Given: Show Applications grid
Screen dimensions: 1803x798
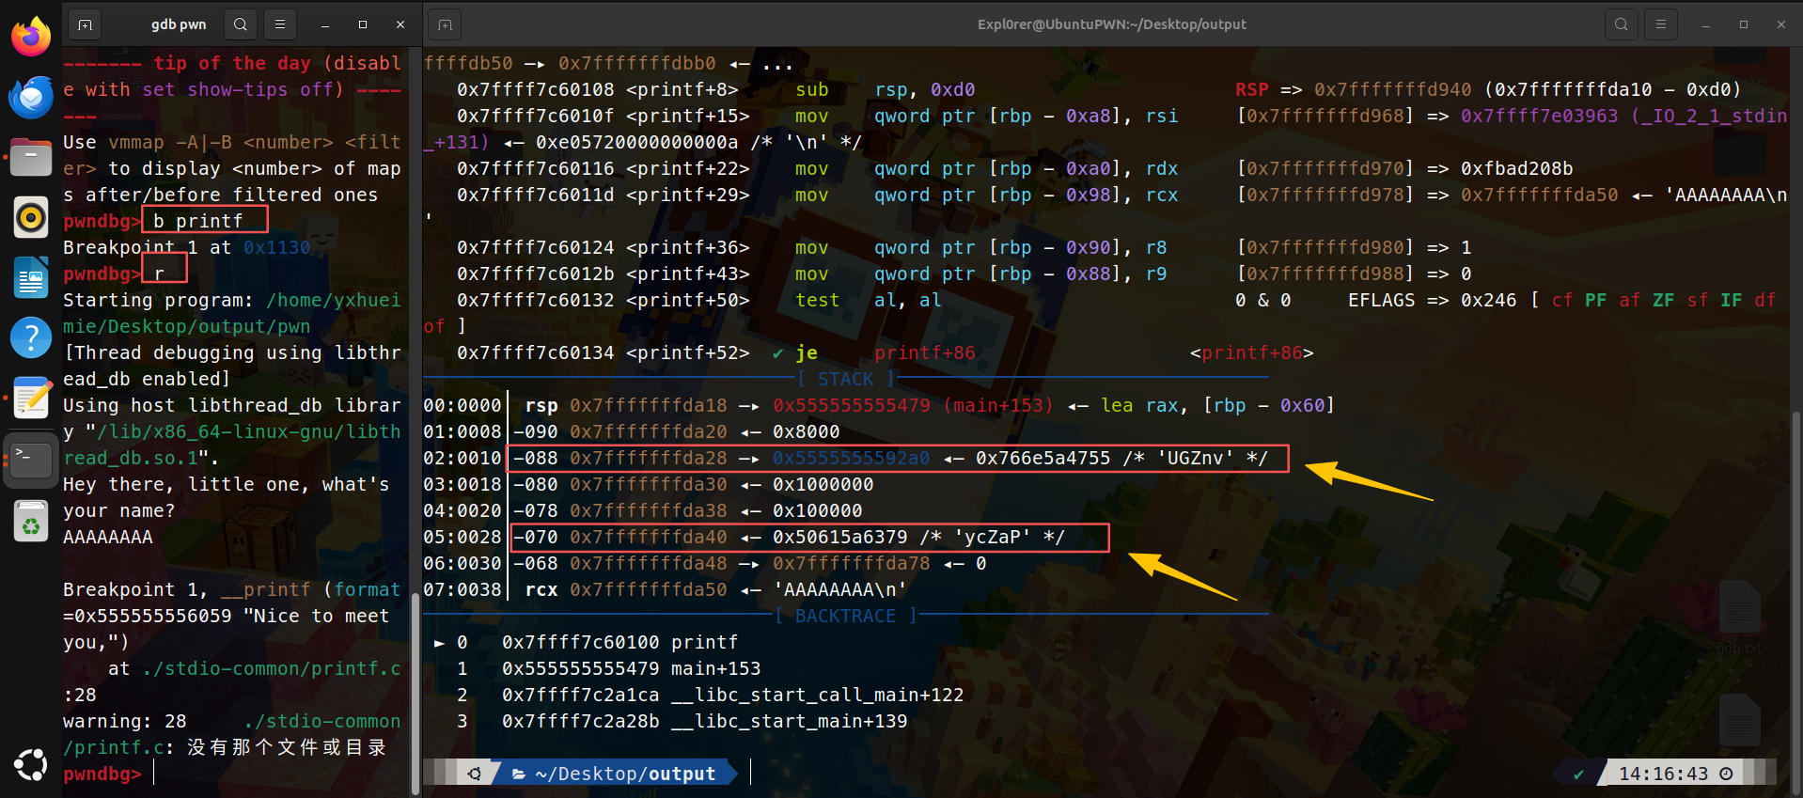Looking at the screenshot, I should (x=31, y=764).
